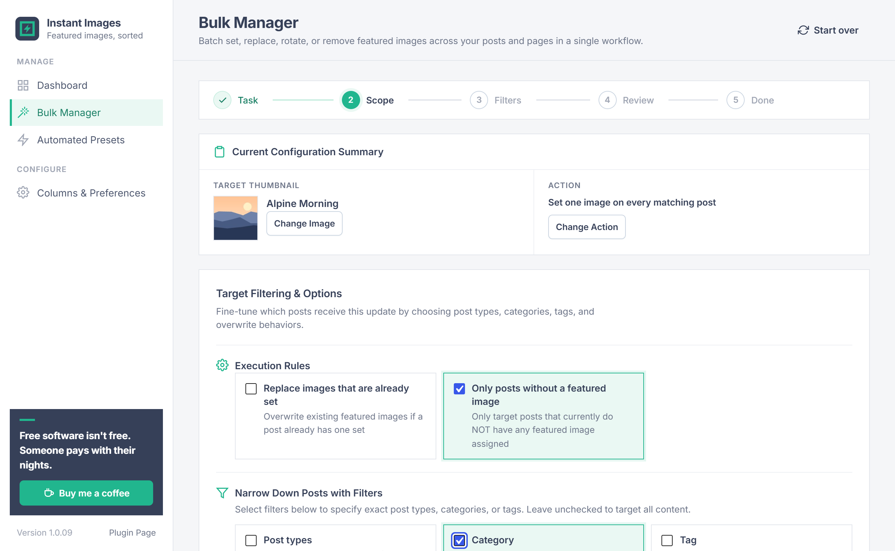Click the Dashboard grid icon
This screenshot has height=551, width=895.
pyautogui.click(x=23, y=85)
